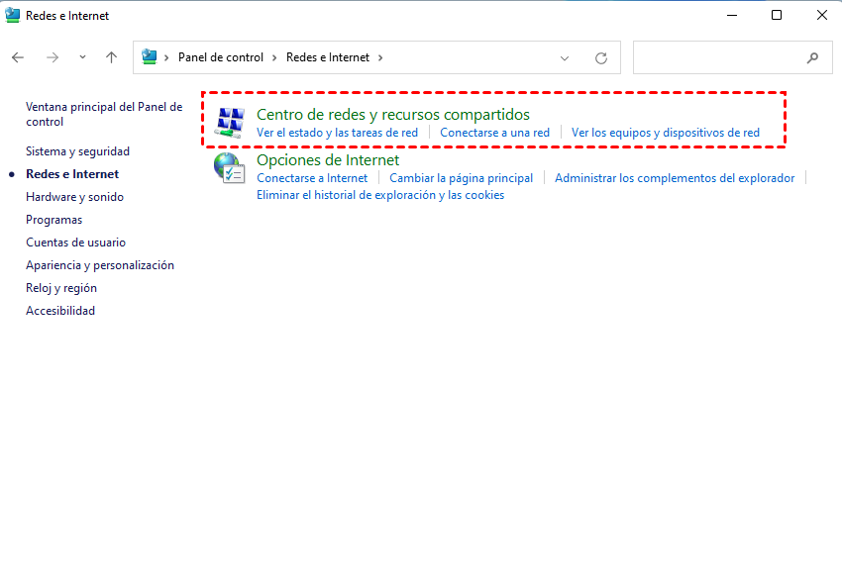Screen dimensions: 842x583
Task: Click the Centro de redes network icon
Action: [230, 122]
